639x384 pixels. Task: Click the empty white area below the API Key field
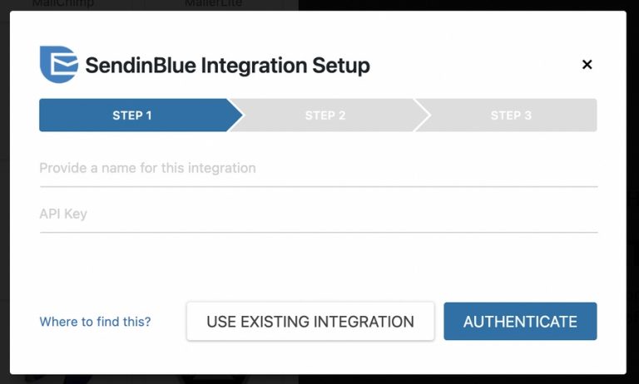click(318, 266)
